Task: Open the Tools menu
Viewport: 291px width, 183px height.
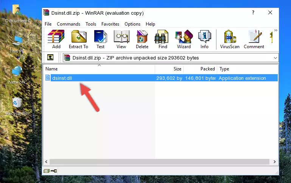Action: [x=91, y=24]
